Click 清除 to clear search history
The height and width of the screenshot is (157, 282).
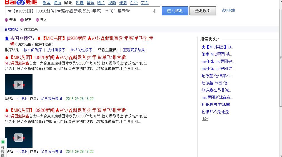pyautogui.click(x=205, y=119)
